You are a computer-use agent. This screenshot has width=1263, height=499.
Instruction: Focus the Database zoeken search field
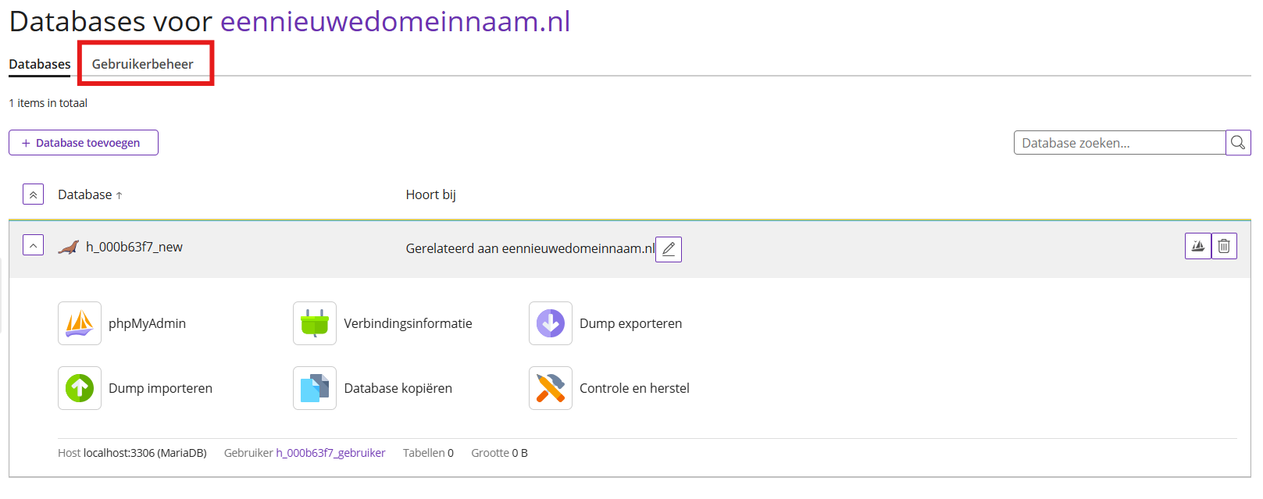pyautogui.click(x=1119, y=143)
